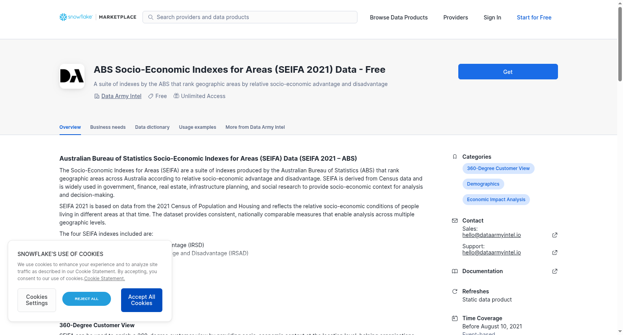623x335 pixels.
Task: Select the Demographics category chip
Action: (483, 184)
